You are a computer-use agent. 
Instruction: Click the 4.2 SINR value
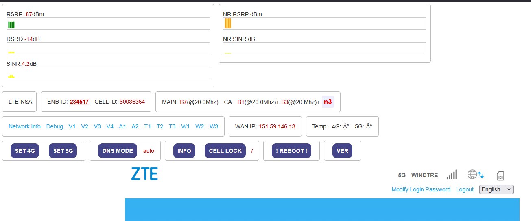tap(26, 64)
